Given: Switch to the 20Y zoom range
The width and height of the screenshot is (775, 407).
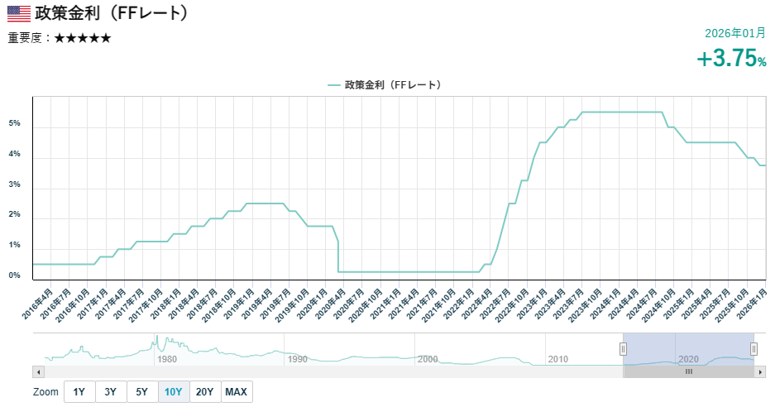Looking at the screenshot, I should click(204, 391).
